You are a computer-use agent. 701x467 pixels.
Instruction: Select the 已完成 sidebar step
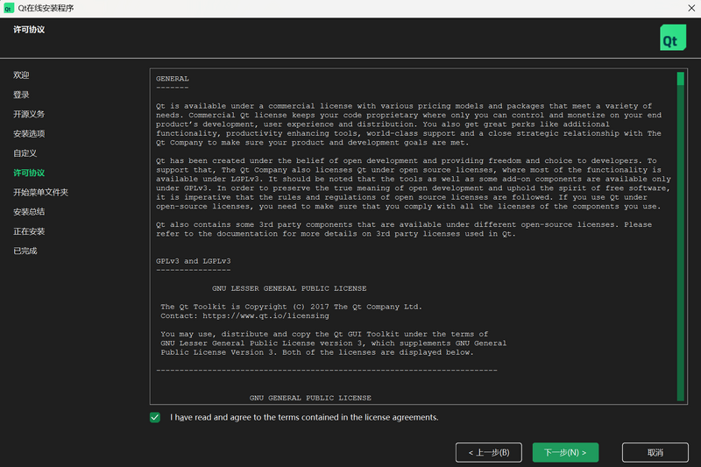[x=25, y=251]
